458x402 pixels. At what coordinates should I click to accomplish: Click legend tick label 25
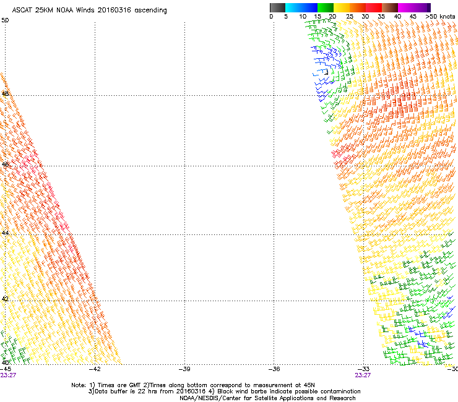pyautogui.click(x=350, y=17)
